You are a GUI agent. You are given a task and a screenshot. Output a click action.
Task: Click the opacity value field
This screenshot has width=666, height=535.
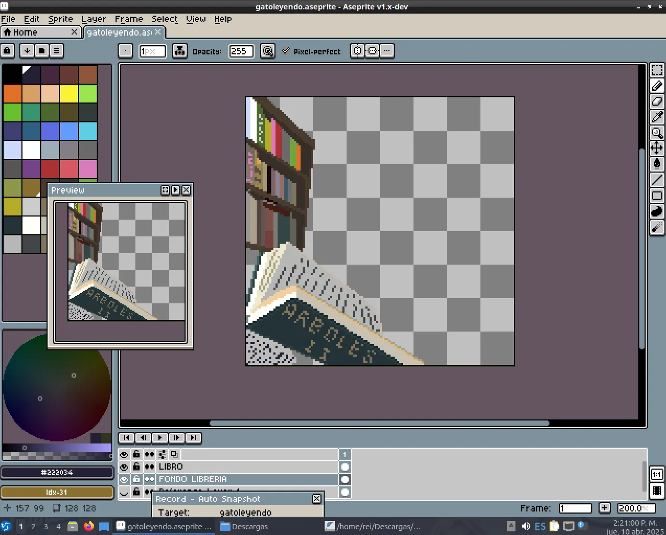[x=242, y=51]
